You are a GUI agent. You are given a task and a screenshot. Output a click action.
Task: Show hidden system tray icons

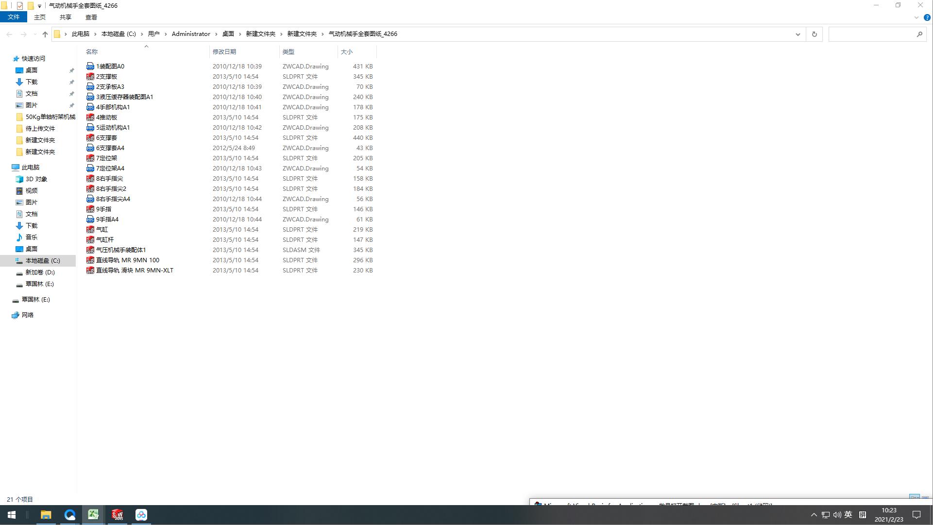coord(814,515)
